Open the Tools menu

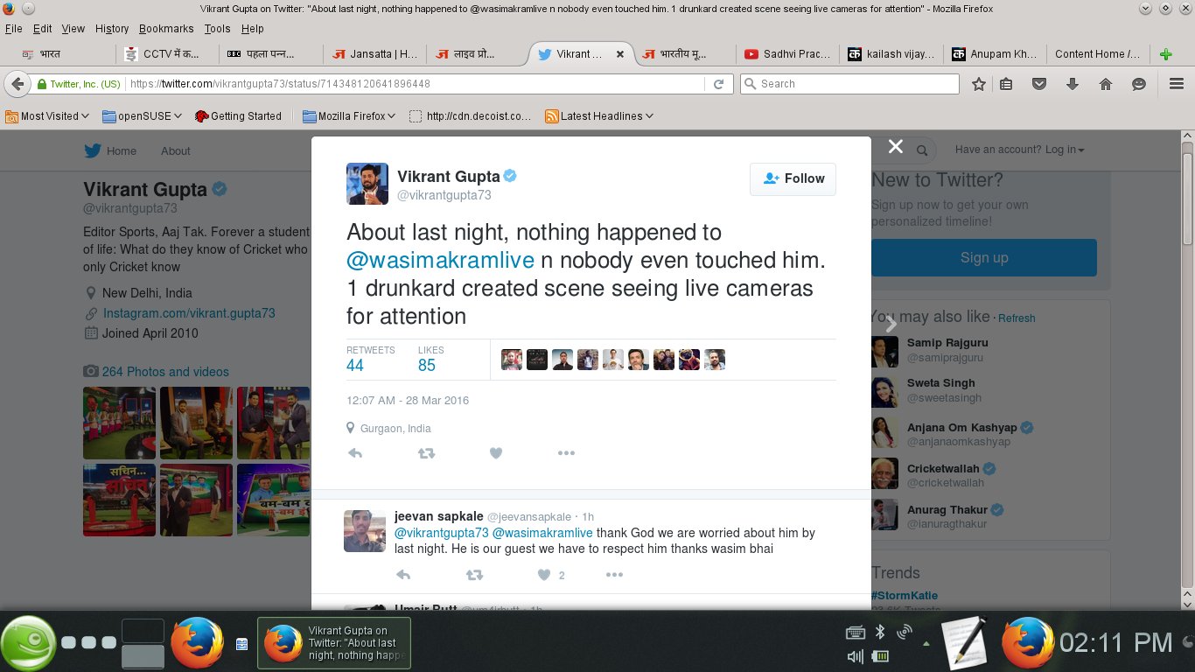[217, 29]
